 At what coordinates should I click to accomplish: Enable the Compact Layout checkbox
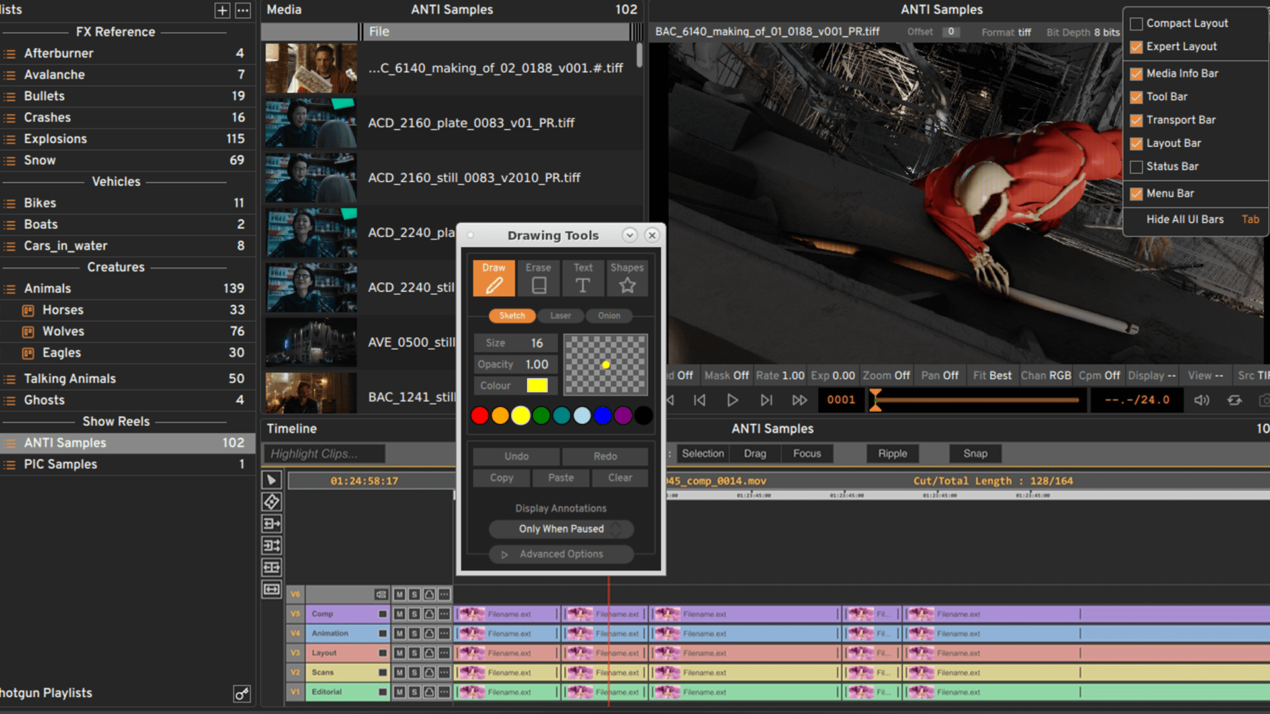tap(1136, 24)
